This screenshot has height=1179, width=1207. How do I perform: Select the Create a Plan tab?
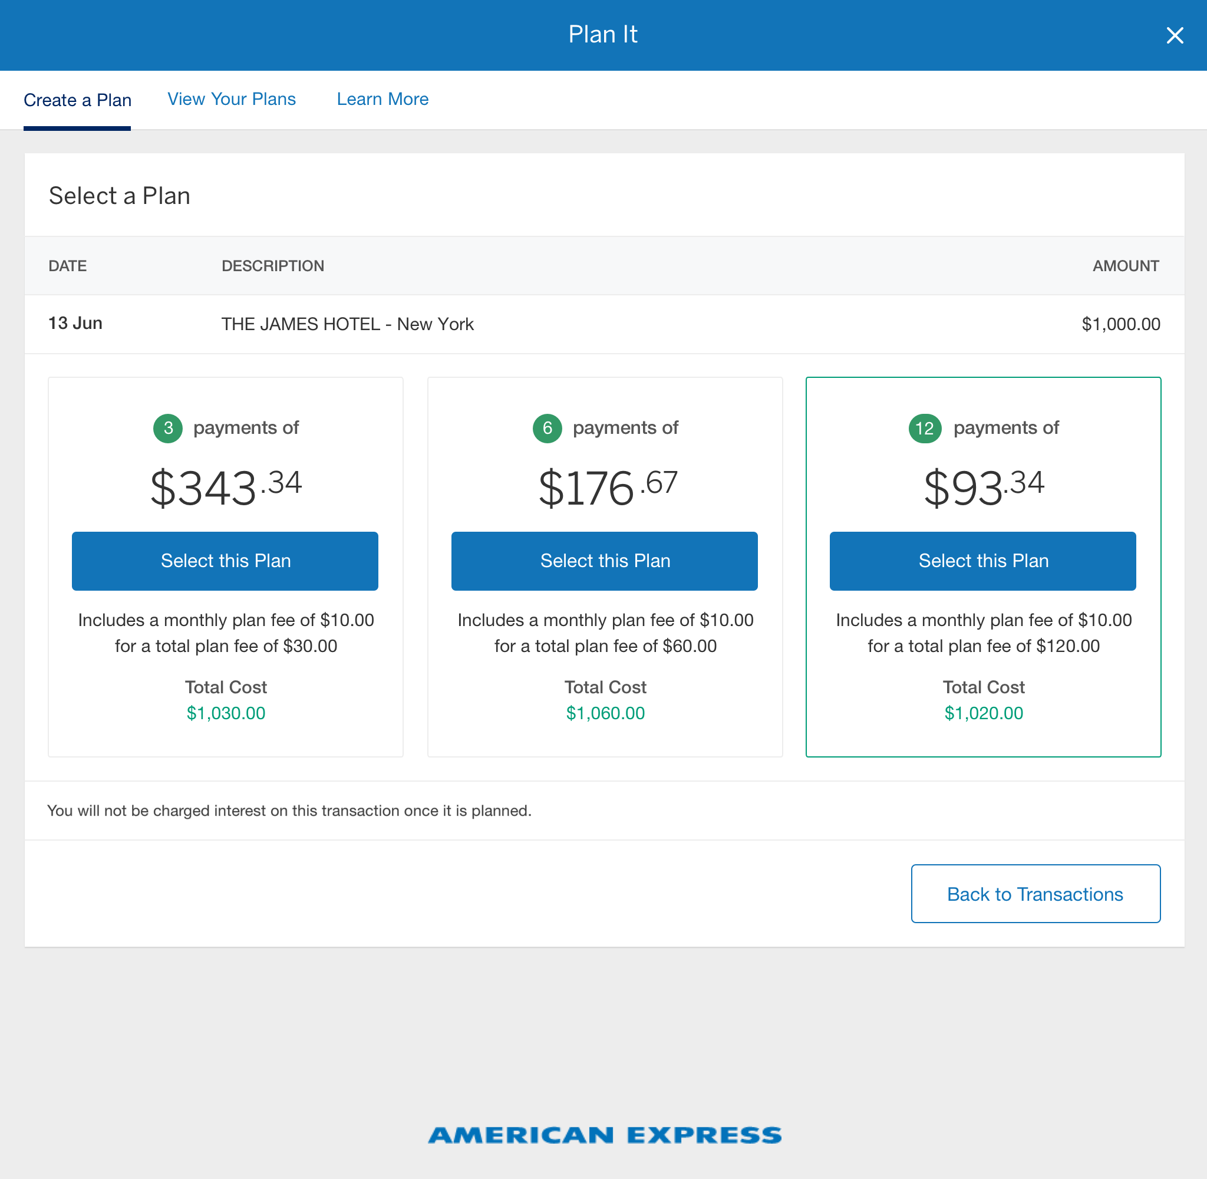click(77, 99)
